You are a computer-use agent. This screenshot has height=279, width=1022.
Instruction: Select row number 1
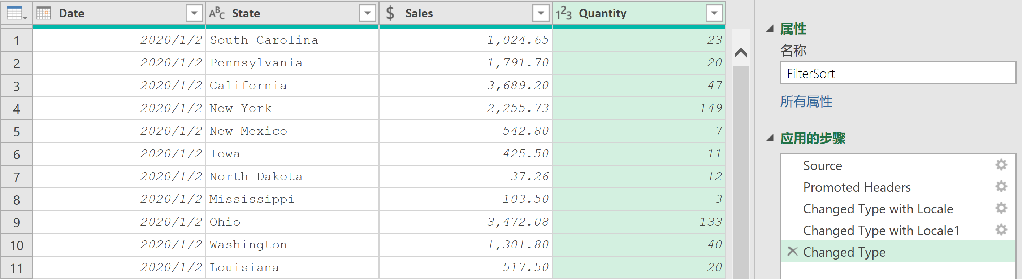coord(16,40)
